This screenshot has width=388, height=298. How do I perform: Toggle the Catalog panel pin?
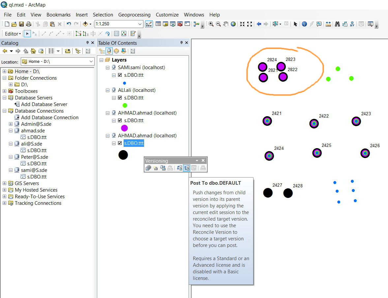[x=87, y=43]
